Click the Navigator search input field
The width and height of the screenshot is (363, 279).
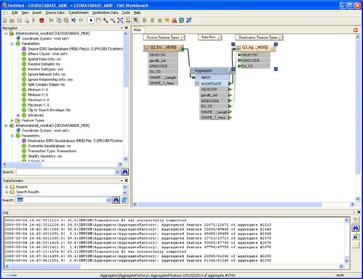(66, 172)
